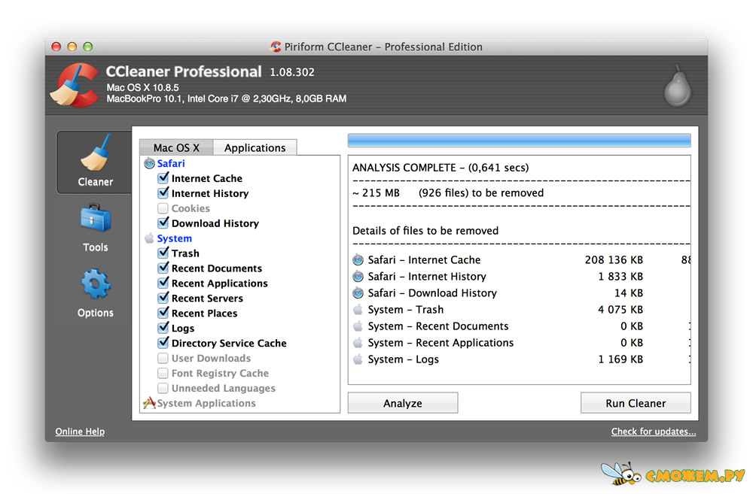The width and height of the screenshot is (753, 494).
Task: Select System Applications category heading
Action: 206,403
